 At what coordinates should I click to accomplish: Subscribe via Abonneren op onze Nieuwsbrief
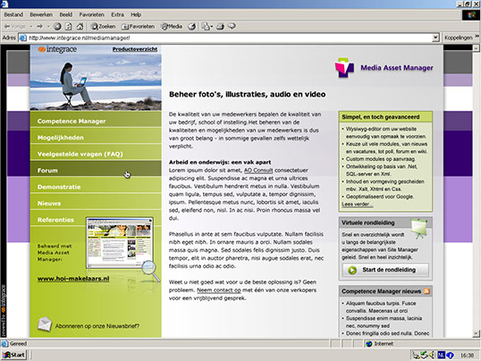point(97,326)
